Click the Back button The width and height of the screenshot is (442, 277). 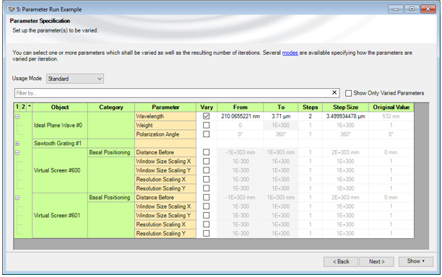[341, 262]
